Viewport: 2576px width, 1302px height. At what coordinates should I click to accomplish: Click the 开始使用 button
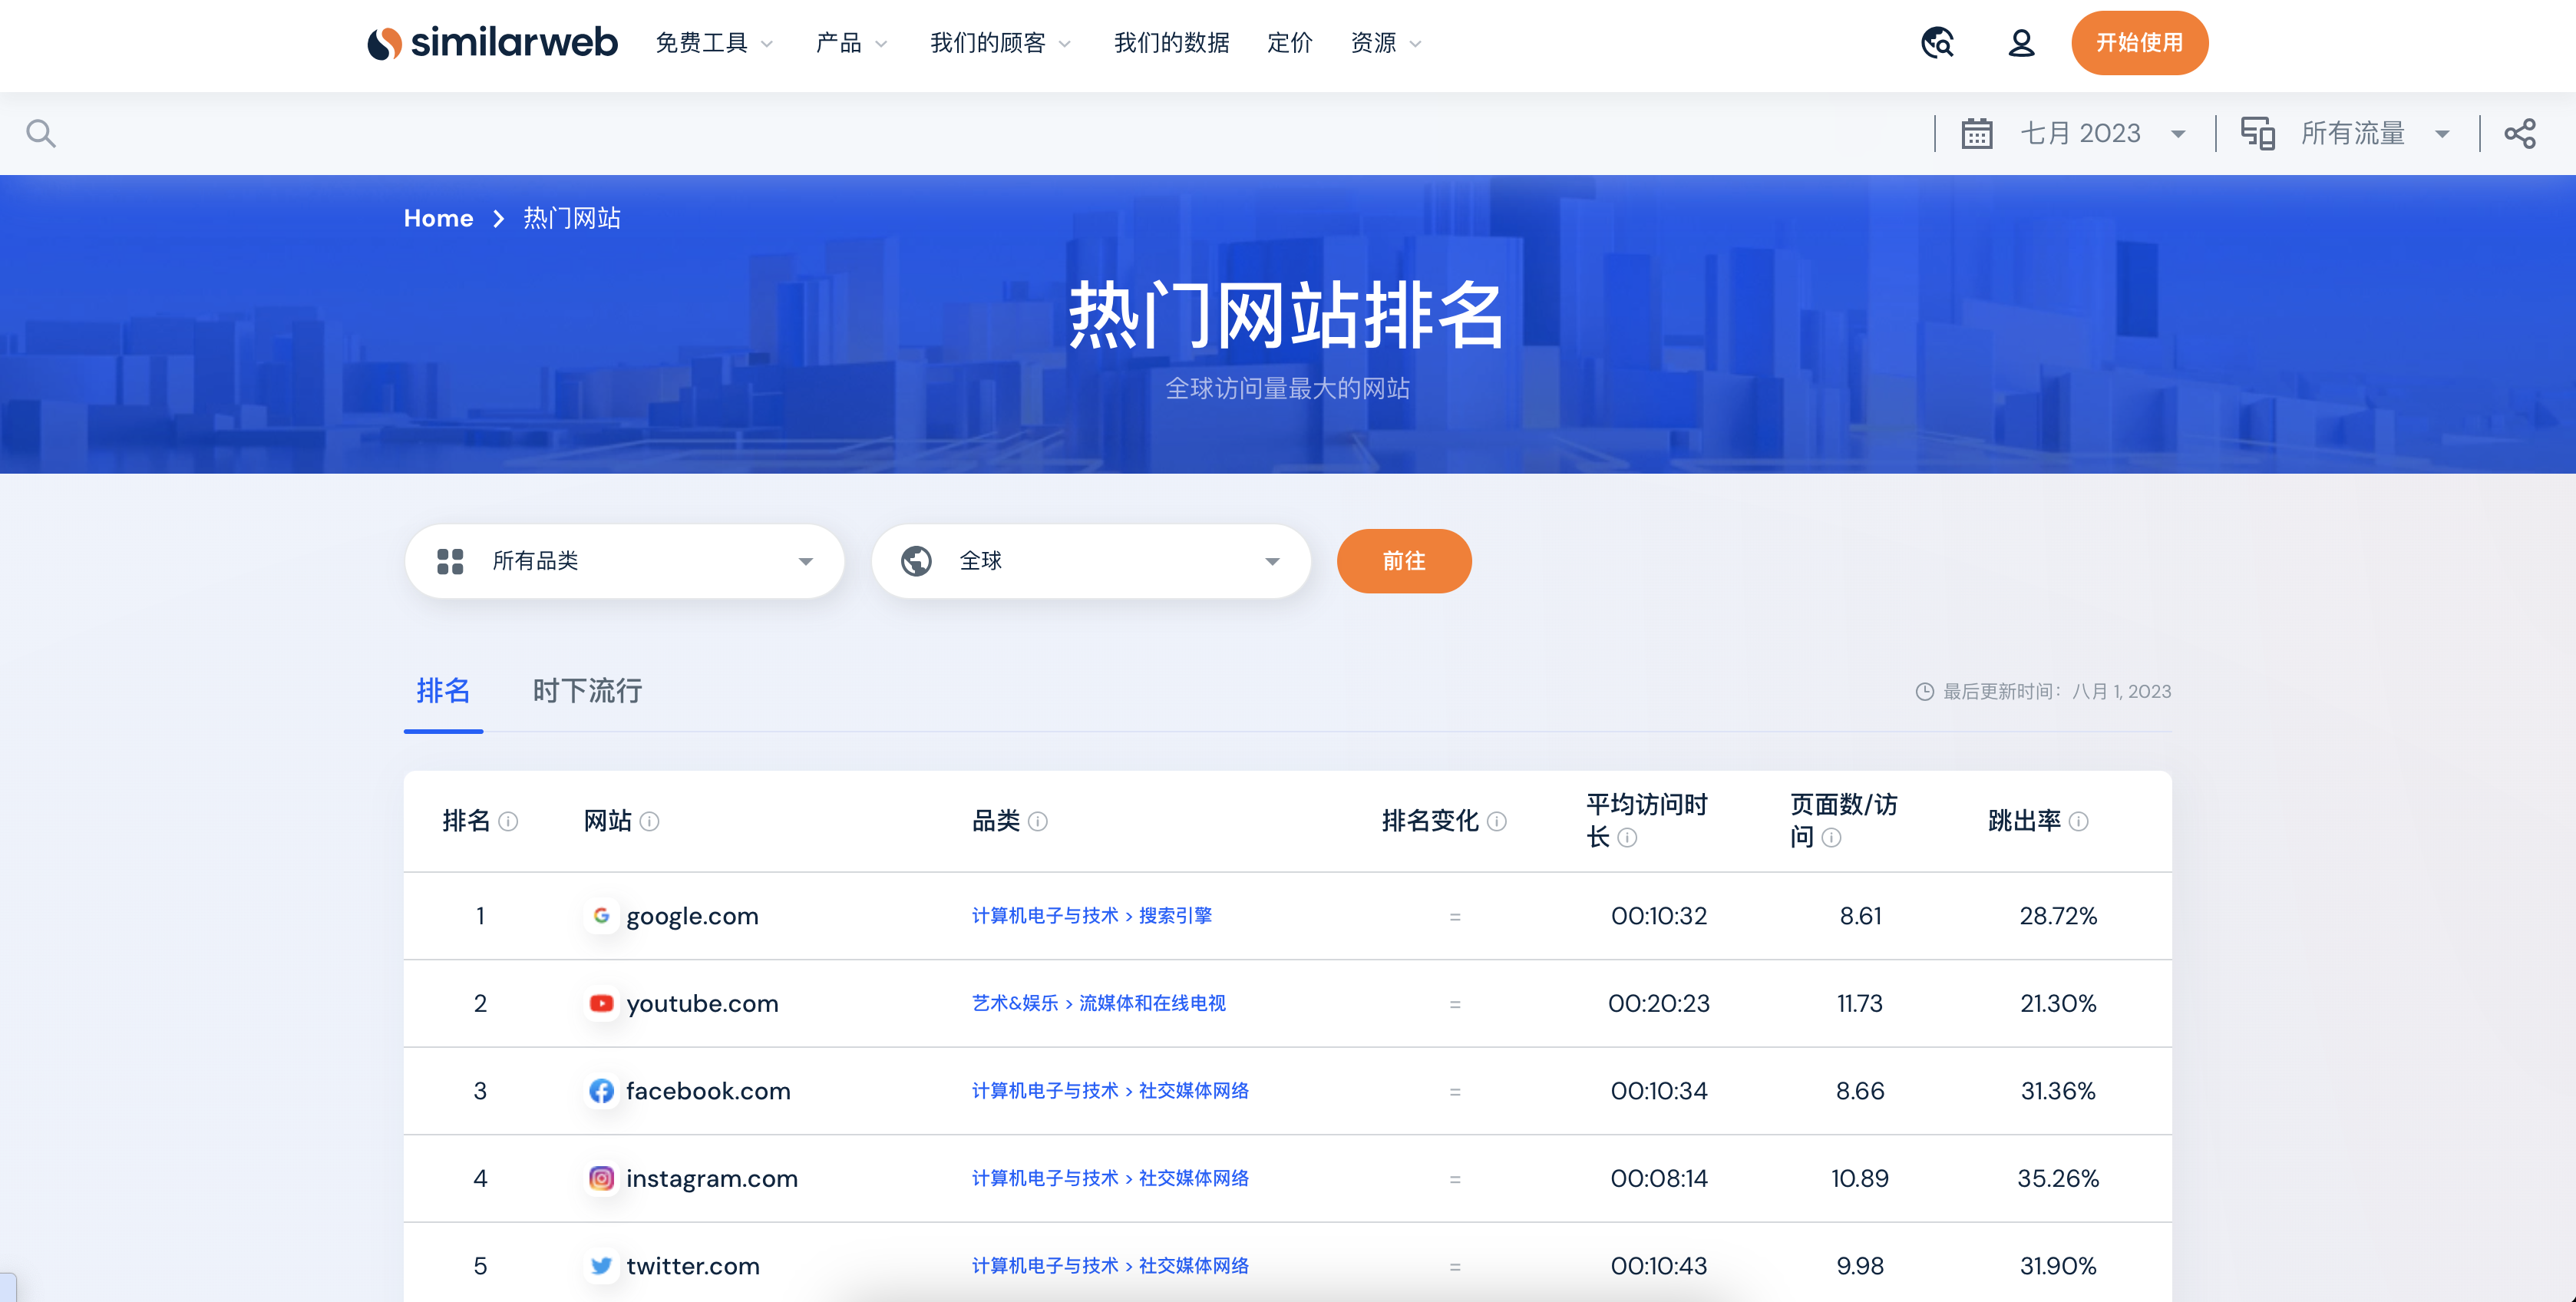(2139, 43)
